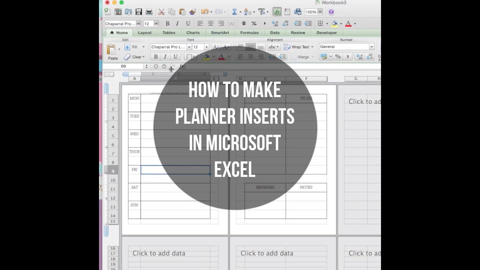
Task: Click the toolbar fill color paint bucket
Action: pyautogui.click(x=334, y=24)
